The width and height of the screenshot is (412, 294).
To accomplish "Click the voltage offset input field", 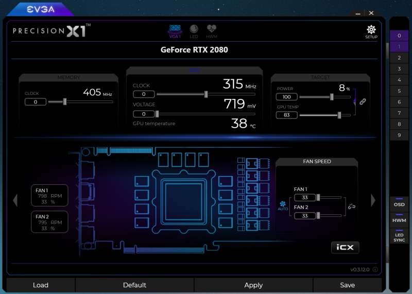I will pyautogui.click(x=144, y=114).
